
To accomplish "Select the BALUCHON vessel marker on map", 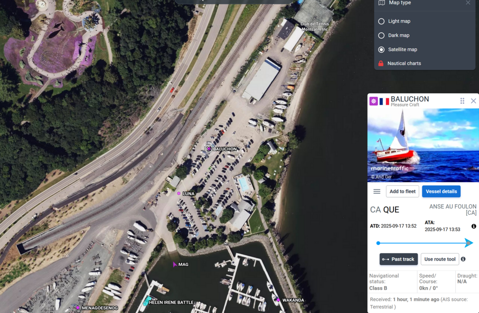I will coord(209,149).
